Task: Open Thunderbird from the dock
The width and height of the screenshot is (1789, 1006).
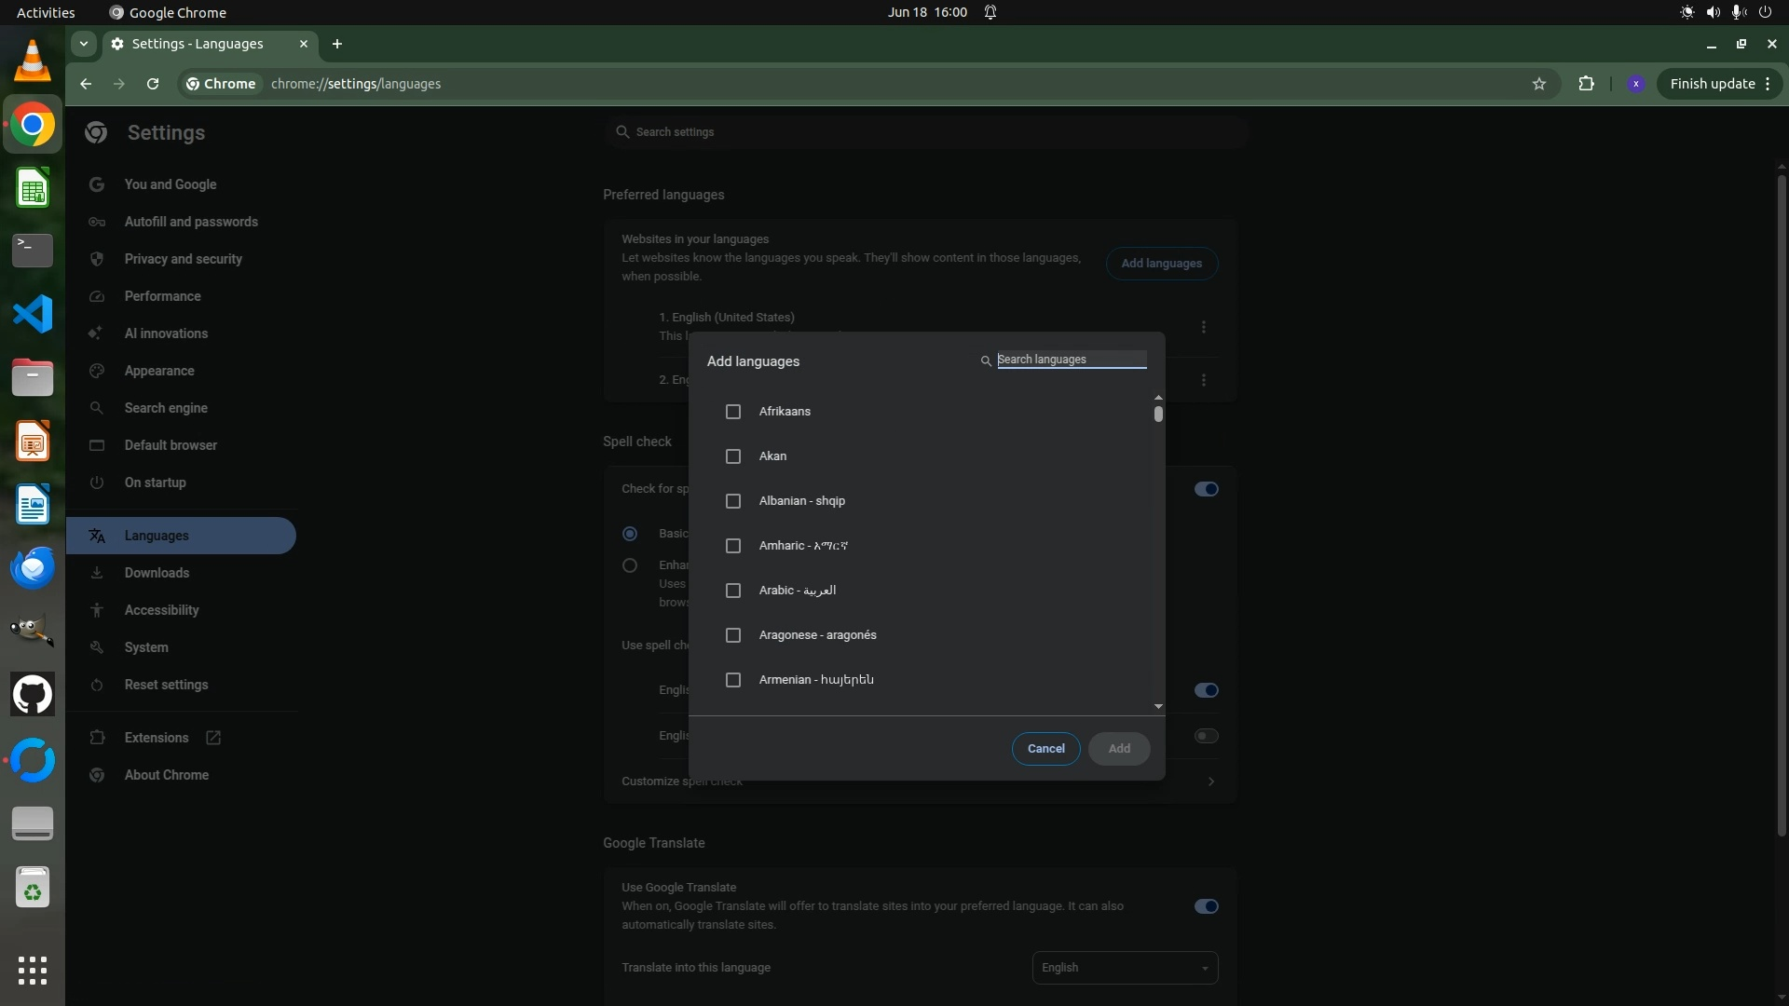Action: (33, 567)
